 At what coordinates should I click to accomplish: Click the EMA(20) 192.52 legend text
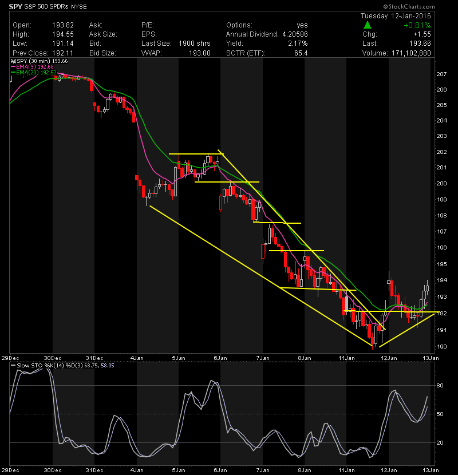[x=37, y=73]
